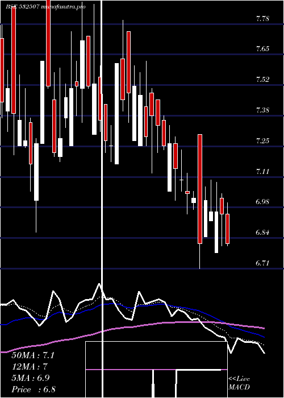Click the 12MA : 7 readout
The width and height of the screenshot is (284, 398).
30,367
